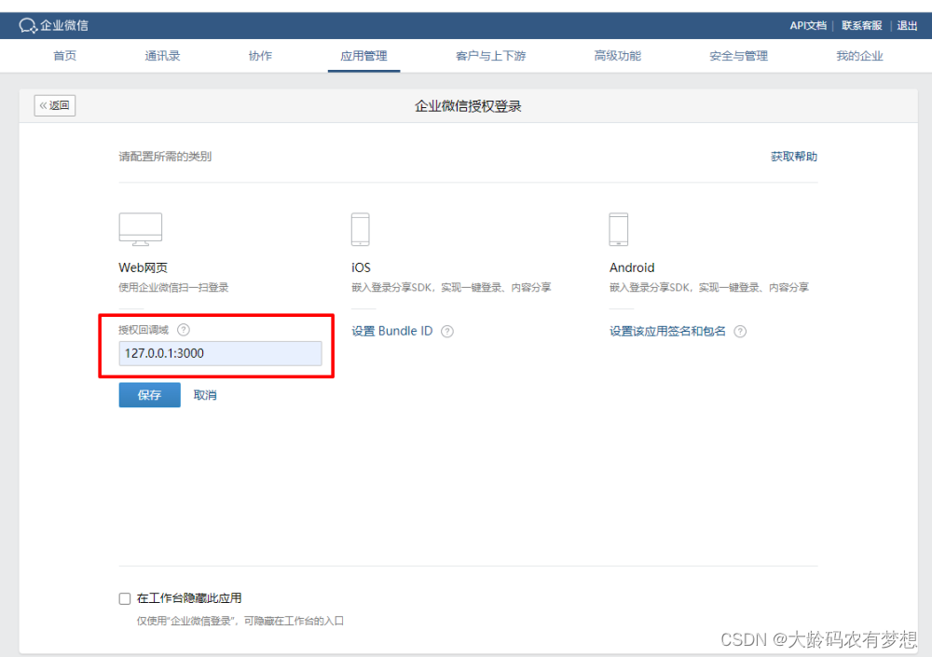Image resolution: width=932 pixels, height=657 pixels.
Task: Focus the 授权回调域 input field
Action: click(221, 353)
